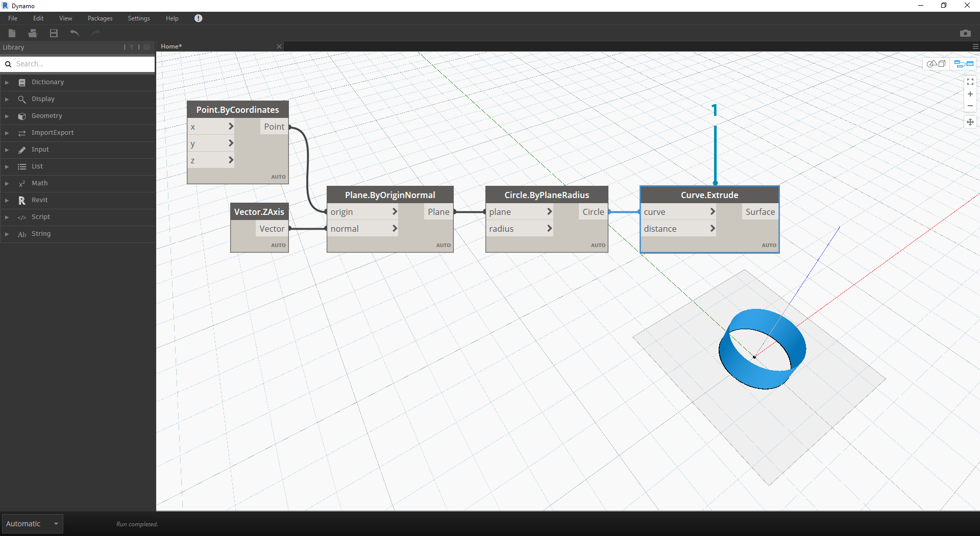Activate the pan mode arrows icon
This screenshot has height=536, width=980.
tap(970, 122)
